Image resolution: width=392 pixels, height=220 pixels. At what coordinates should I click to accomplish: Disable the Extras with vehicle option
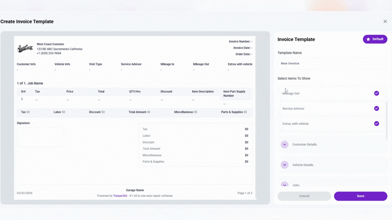(376, 124)
